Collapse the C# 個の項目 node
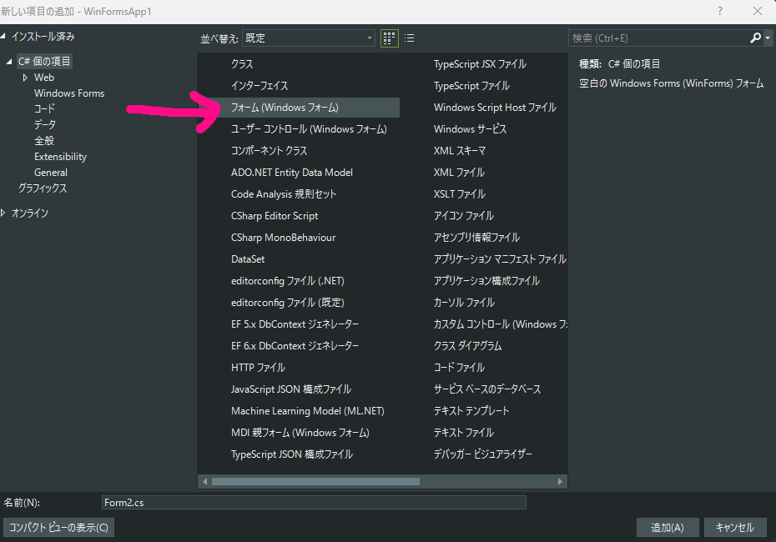This screenshot has height=542, width=776. coord(9,62)
